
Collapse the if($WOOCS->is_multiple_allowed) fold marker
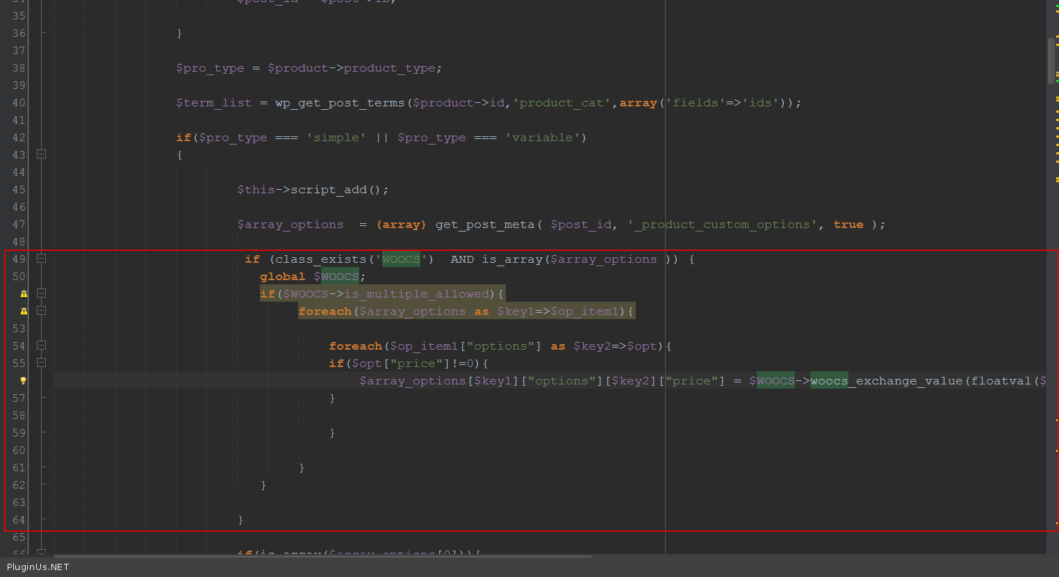(x=41, y=293)
